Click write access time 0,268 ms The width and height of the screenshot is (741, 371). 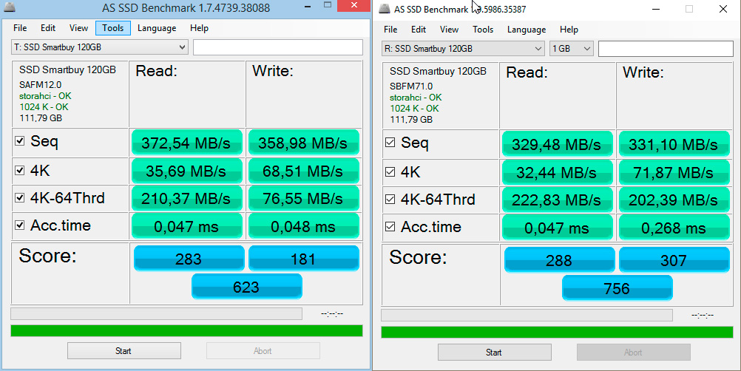(674, 228)
